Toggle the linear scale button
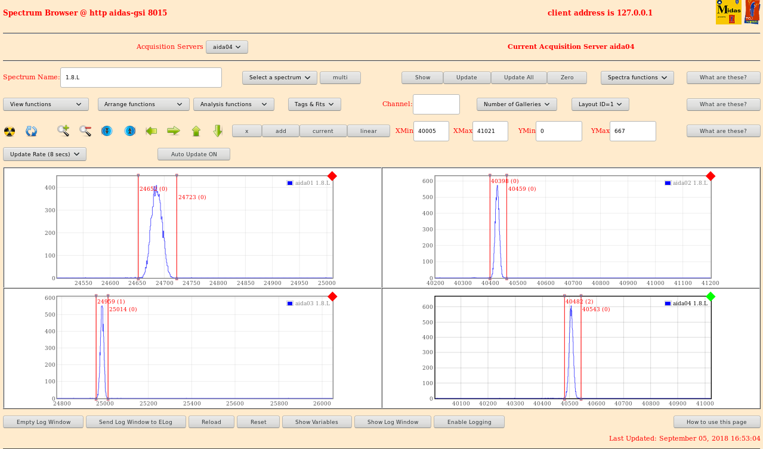 (368, 131)
